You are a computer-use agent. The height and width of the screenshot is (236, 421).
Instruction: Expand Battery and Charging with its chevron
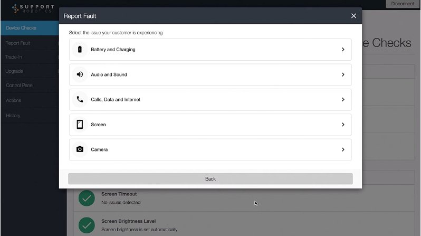(x=343, y=50)
